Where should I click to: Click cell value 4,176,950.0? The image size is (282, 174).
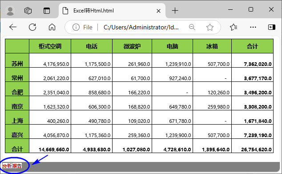(56, 64)
